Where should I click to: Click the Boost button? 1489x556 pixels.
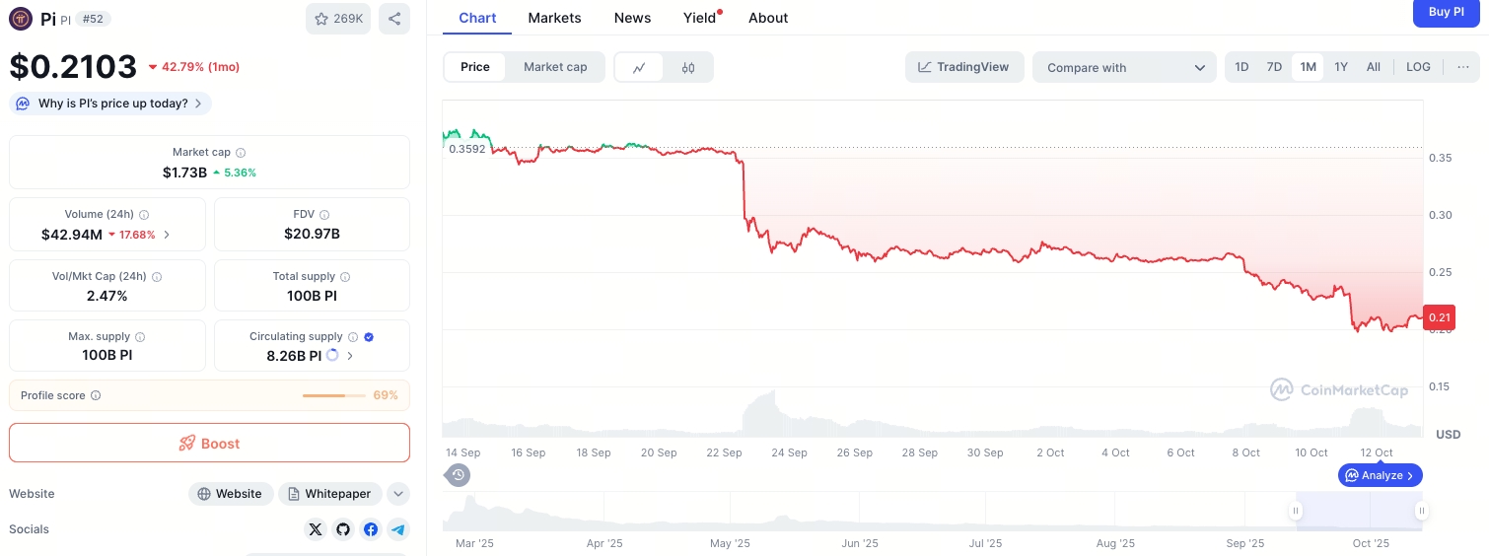coord(209,444)
